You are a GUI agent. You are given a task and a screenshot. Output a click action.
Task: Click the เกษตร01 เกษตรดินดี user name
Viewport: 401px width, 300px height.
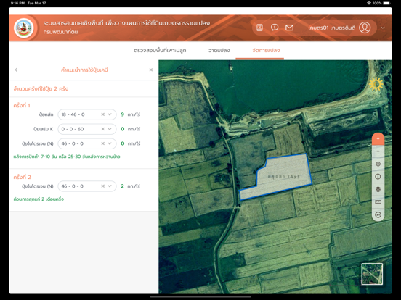click(x=332, y=28)
